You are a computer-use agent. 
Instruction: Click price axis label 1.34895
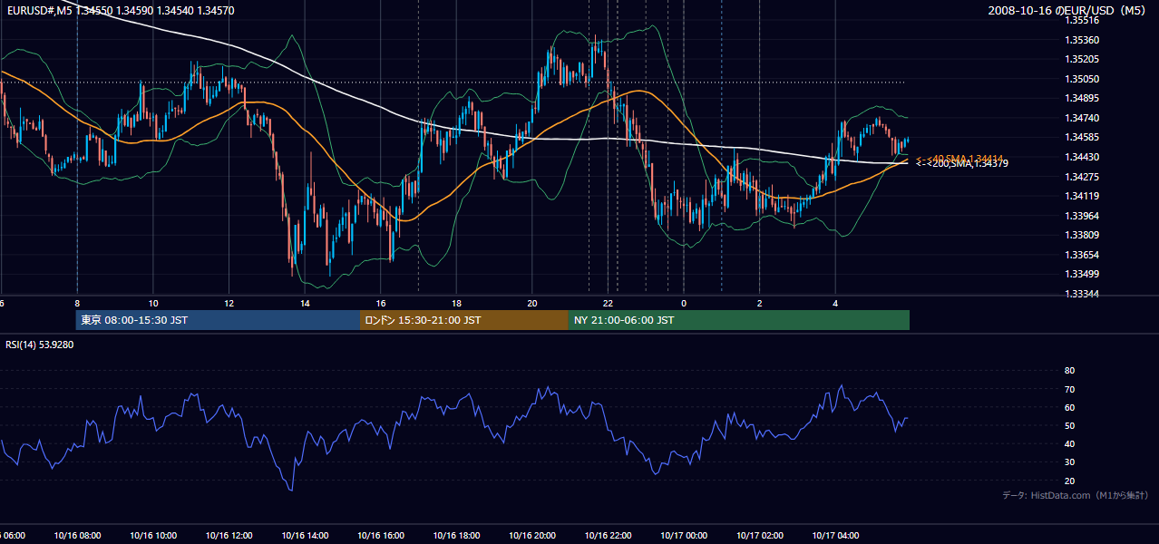click(x=1081, y=98)
